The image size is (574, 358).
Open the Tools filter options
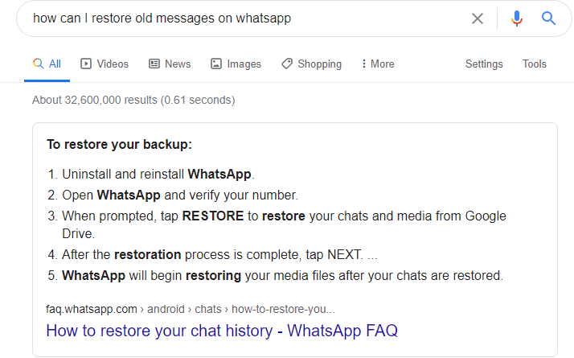tap(534, 64)
